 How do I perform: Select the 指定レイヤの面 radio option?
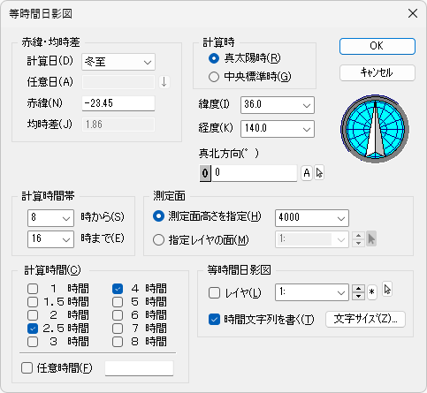coord(158,240)
